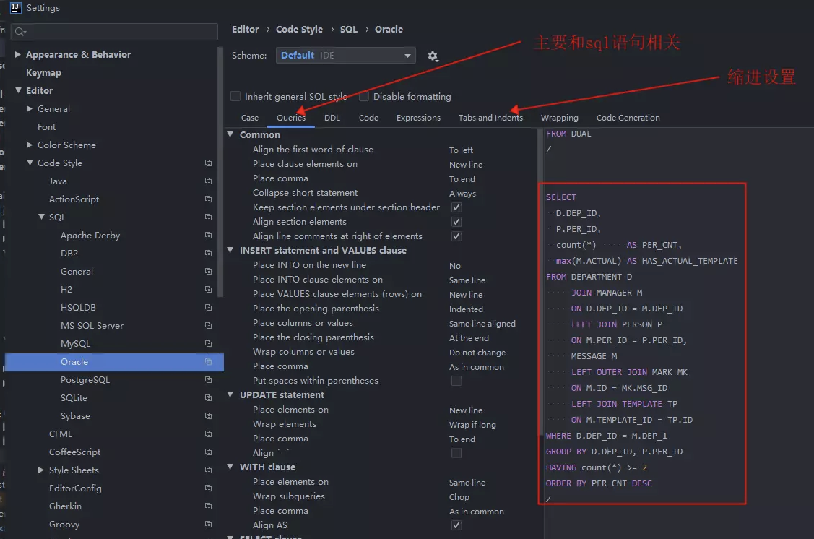The width and height of the screenshot is (814, 539).
Task: Toggle Keep section elements under section header
Action: (x=456, y=207)
